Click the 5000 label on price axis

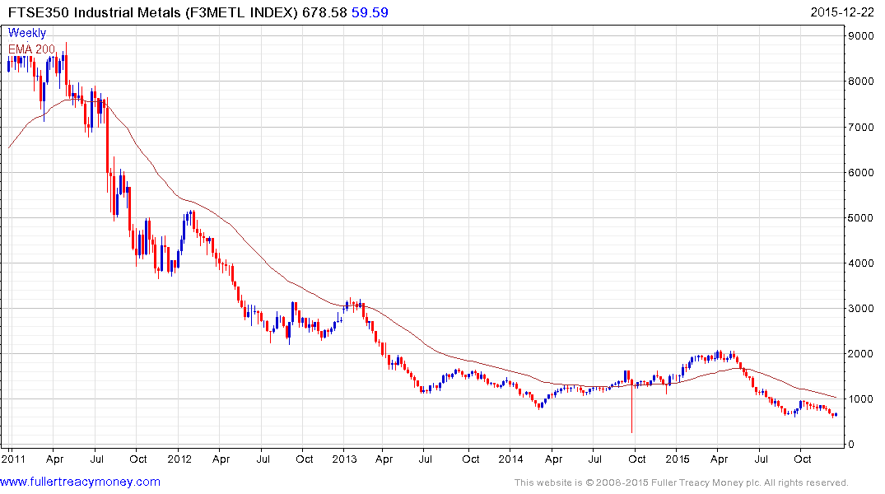[x=861, y=218]
